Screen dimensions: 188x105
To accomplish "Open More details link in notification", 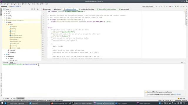I will [x=177, y=94].
